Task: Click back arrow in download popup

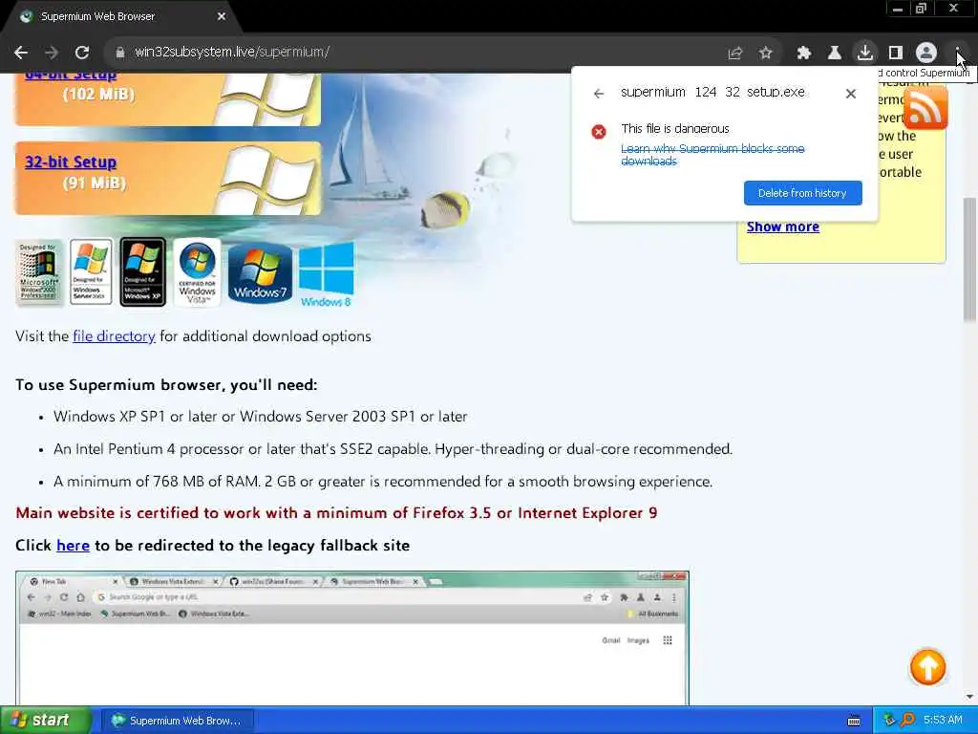Action: click(599, 94)
